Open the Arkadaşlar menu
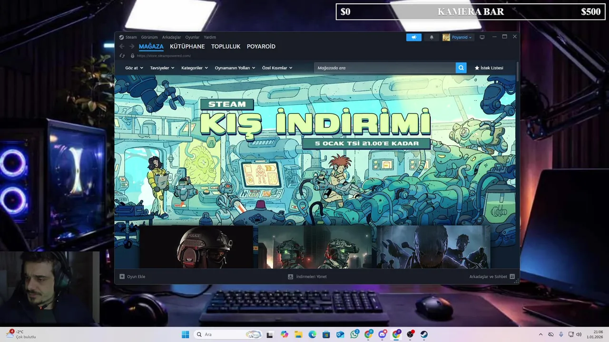 coord(171,37)
